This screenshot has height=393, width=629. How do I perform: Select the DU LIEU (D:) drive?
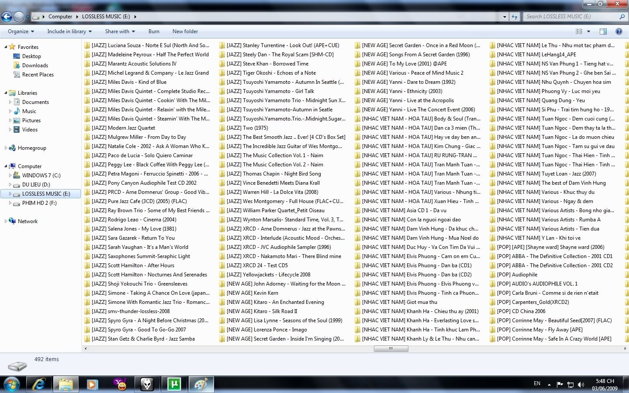(x=36, y=185)
